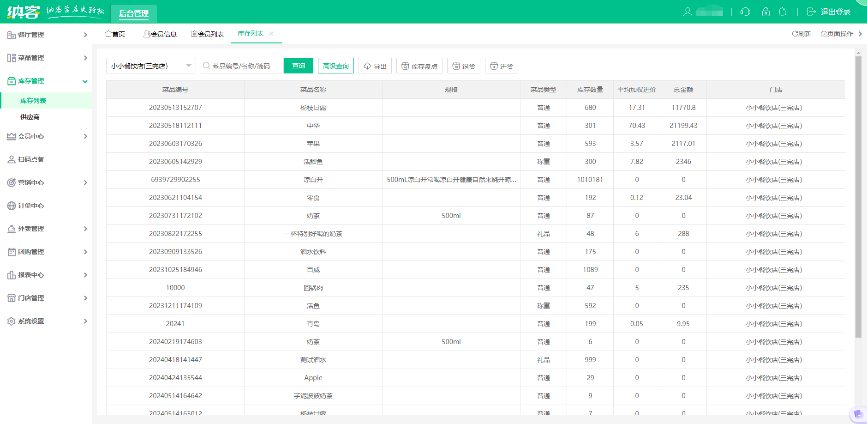Open customer service headset icon
The height and width of the screenshot is (424, 867).
pyautogui.click(x=745, y=12)
